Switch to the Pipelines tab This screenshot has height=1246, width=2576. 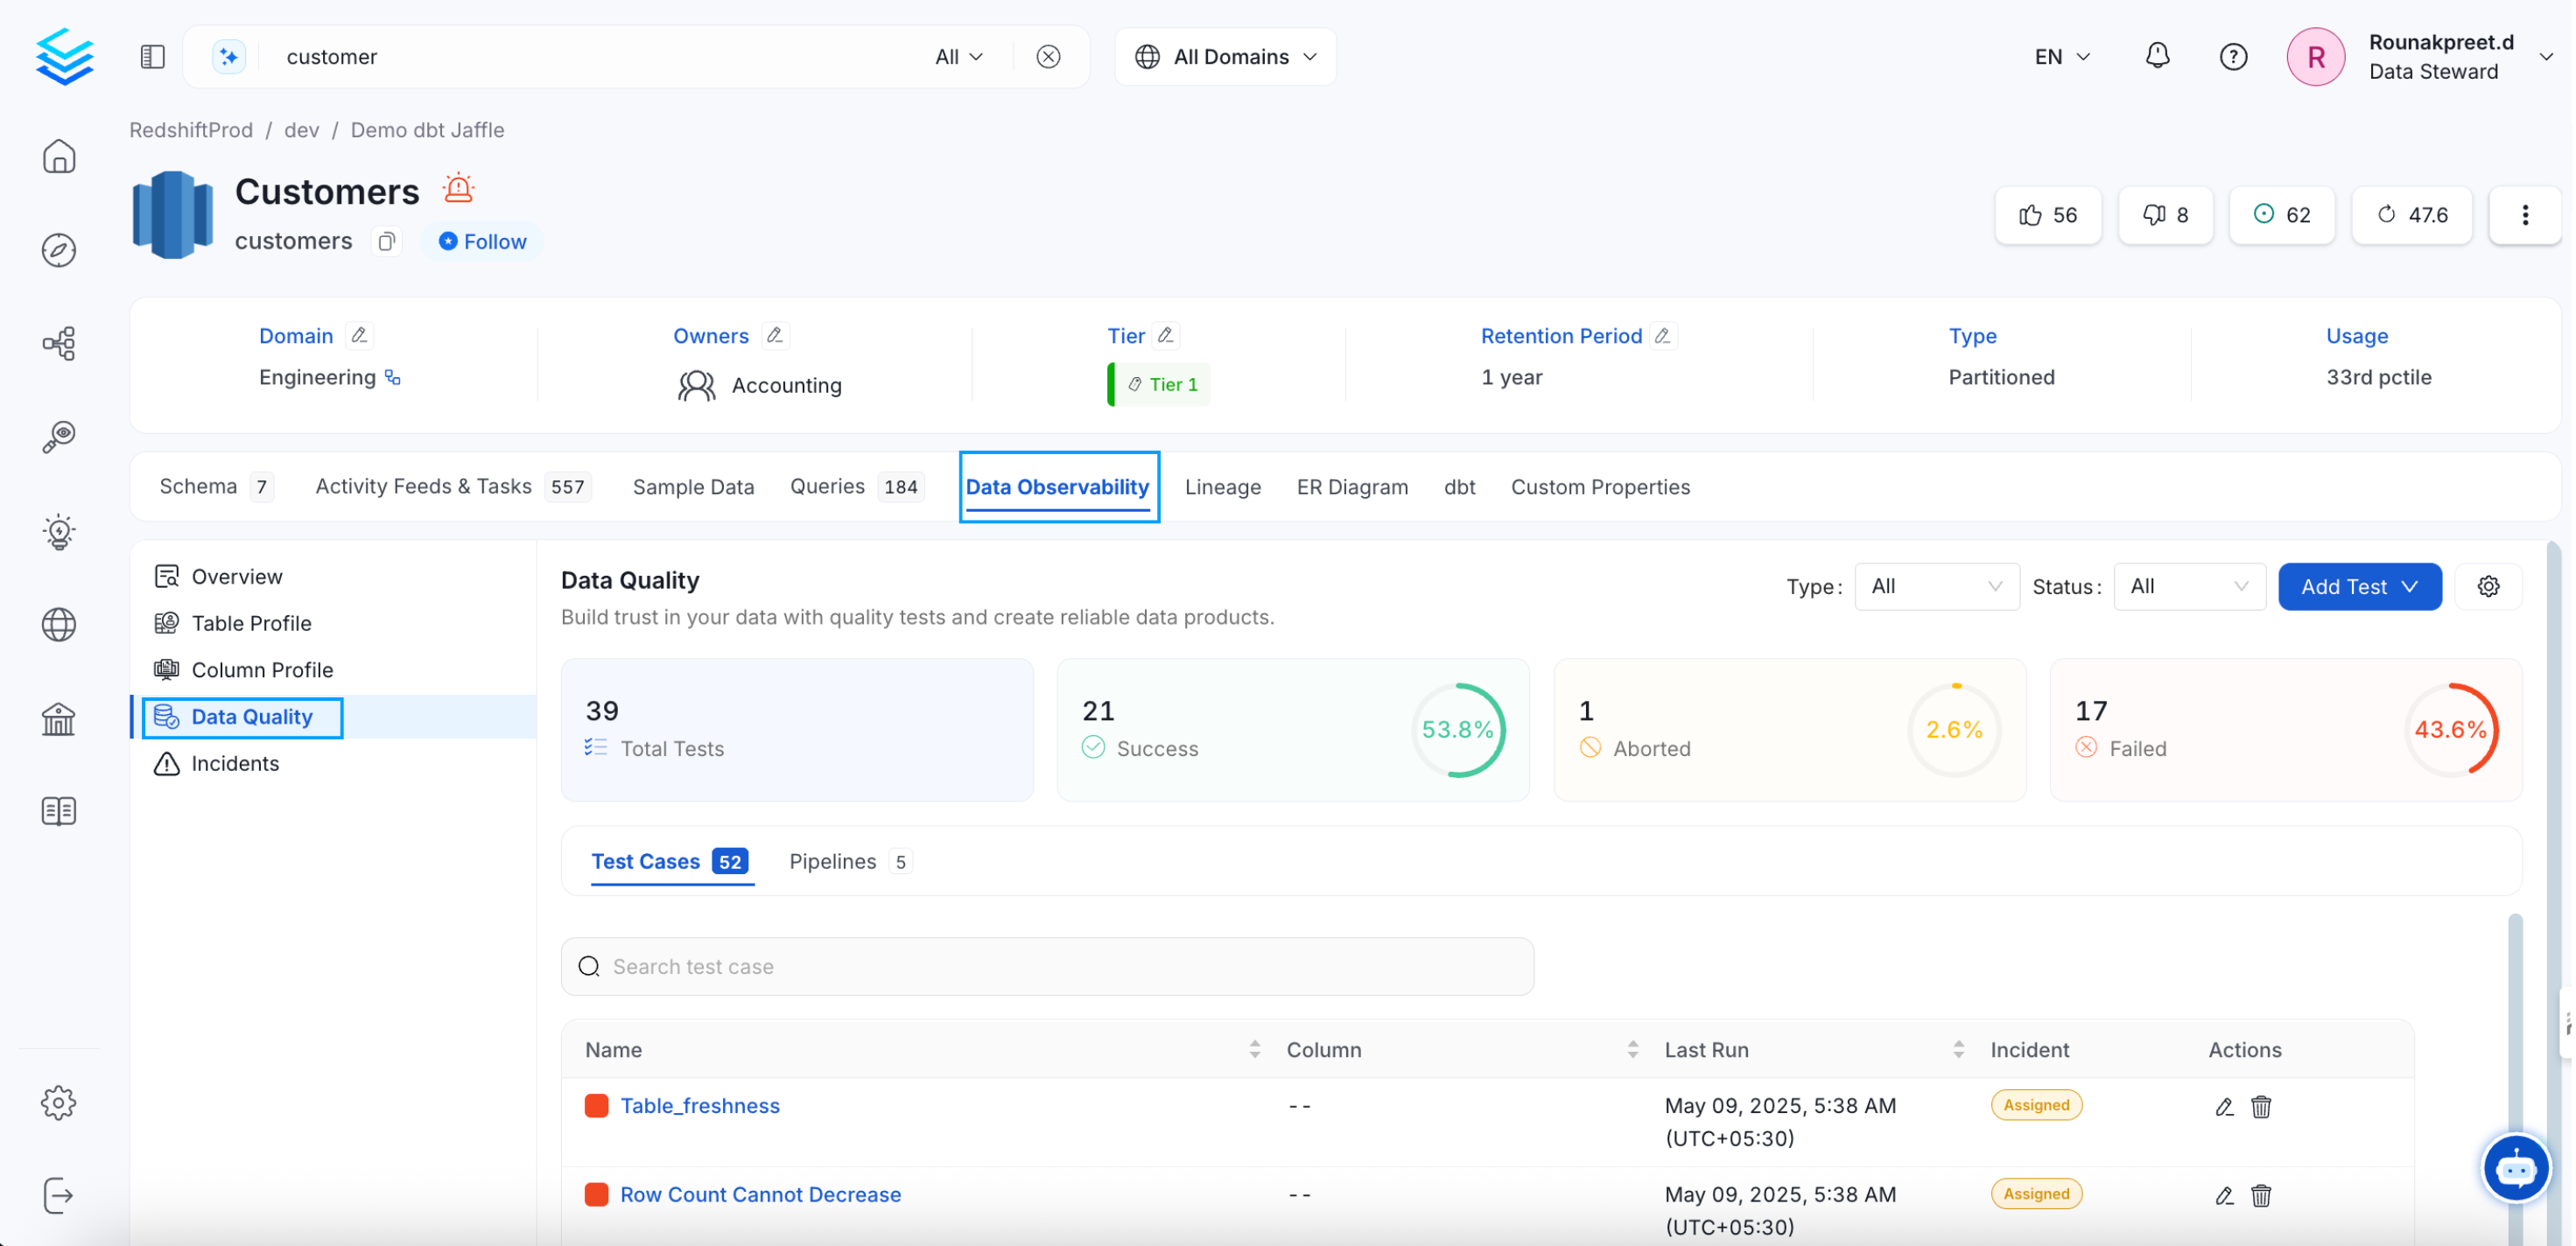832,861
